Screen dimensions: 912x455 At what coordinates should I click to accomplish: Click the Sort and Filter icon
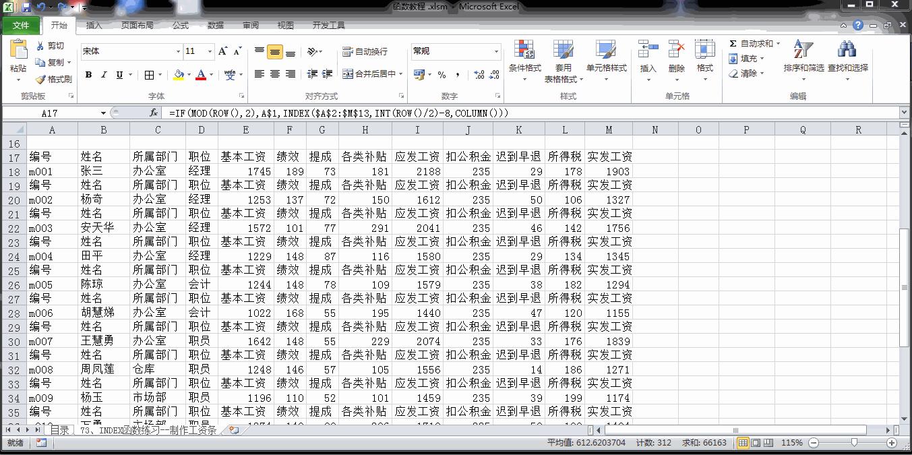pos(803,51)
